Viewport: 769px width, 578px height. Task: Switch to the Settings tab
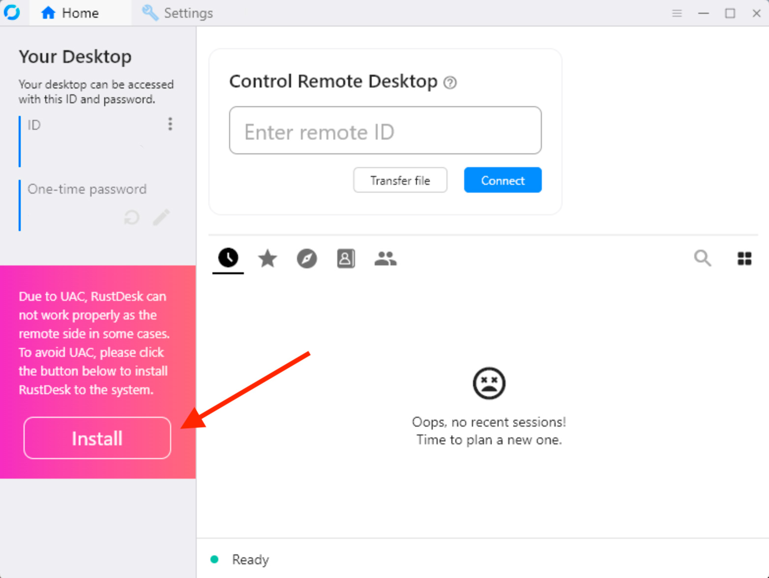[x=177, y=13]
